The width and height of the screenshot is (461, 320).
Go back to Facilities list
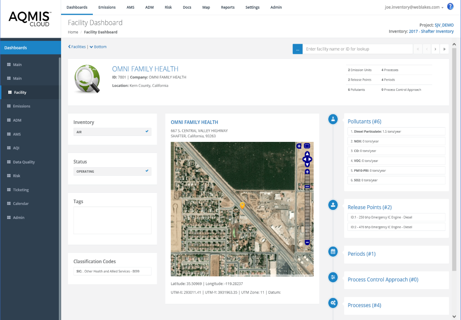77,47
